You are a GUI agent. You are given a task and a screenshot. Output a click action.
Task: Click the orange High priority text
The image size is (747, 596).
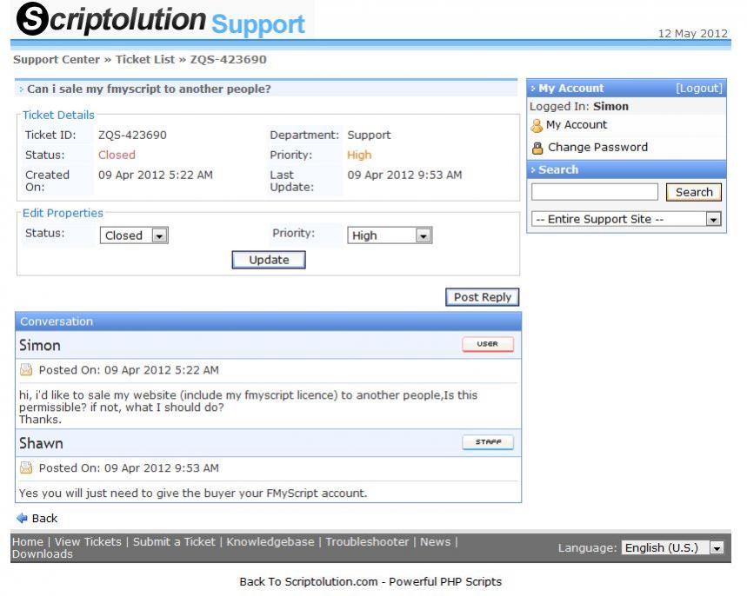pos(359,156)
